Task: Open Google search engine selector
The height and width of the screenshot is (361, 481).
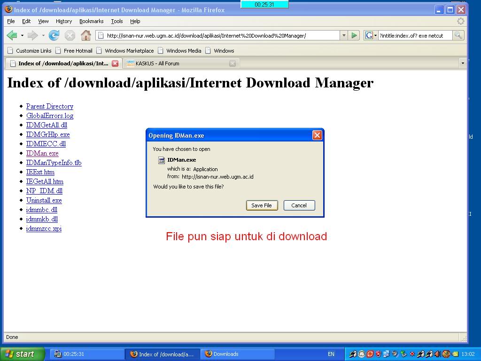Action: 371,35
